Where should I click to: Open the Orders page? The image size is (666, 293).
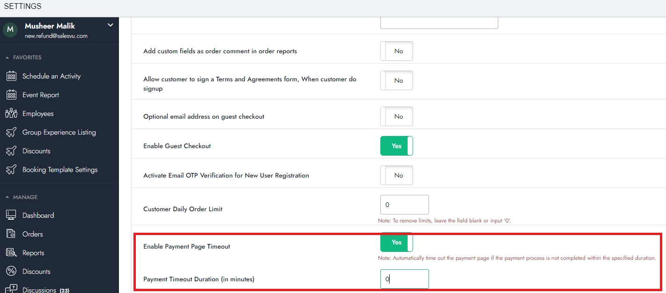pos(32,234)
